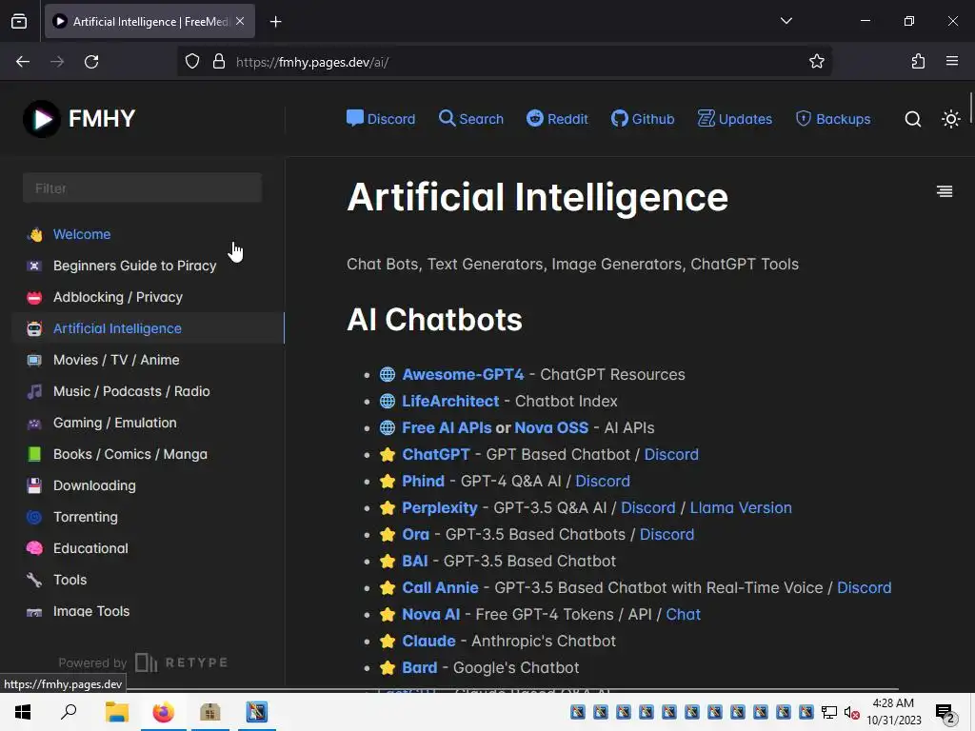Click the robot icon beside Artificial Intelligence
Screen dimensions: 975x731
point(34,328)
